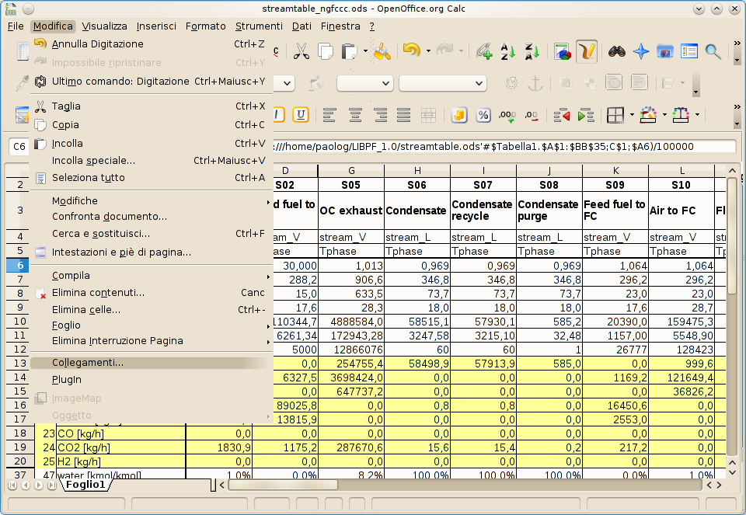Open the Insert Chart icon
746x515 pixels.
coord(562,52)
